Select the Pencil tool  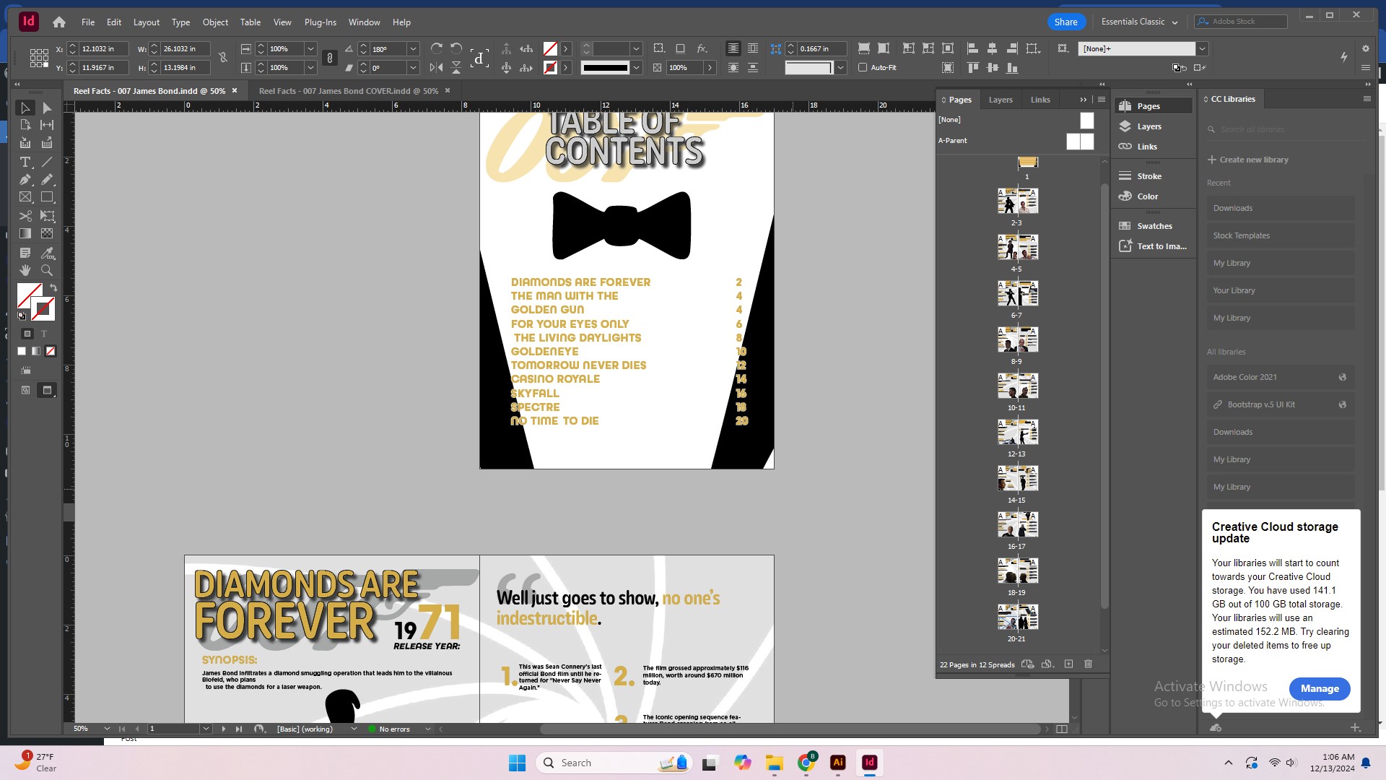tap(47, 179)
